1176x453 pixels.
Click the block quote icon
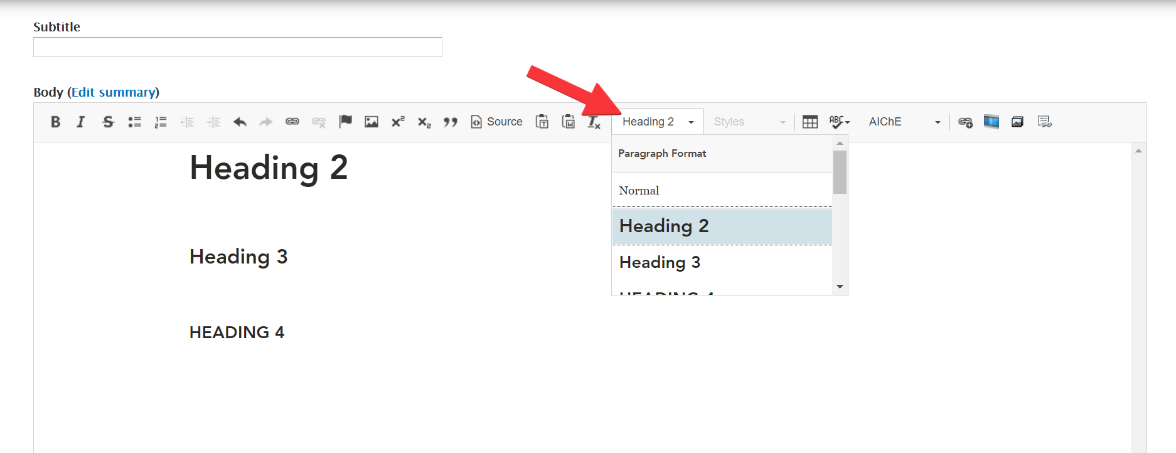click(x=450, y=122)
